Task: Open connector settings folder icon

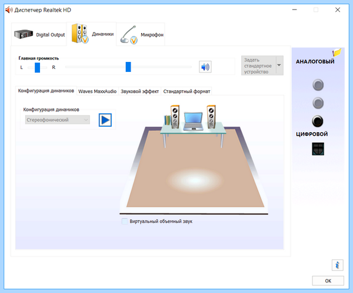Action: coord(337,52)
